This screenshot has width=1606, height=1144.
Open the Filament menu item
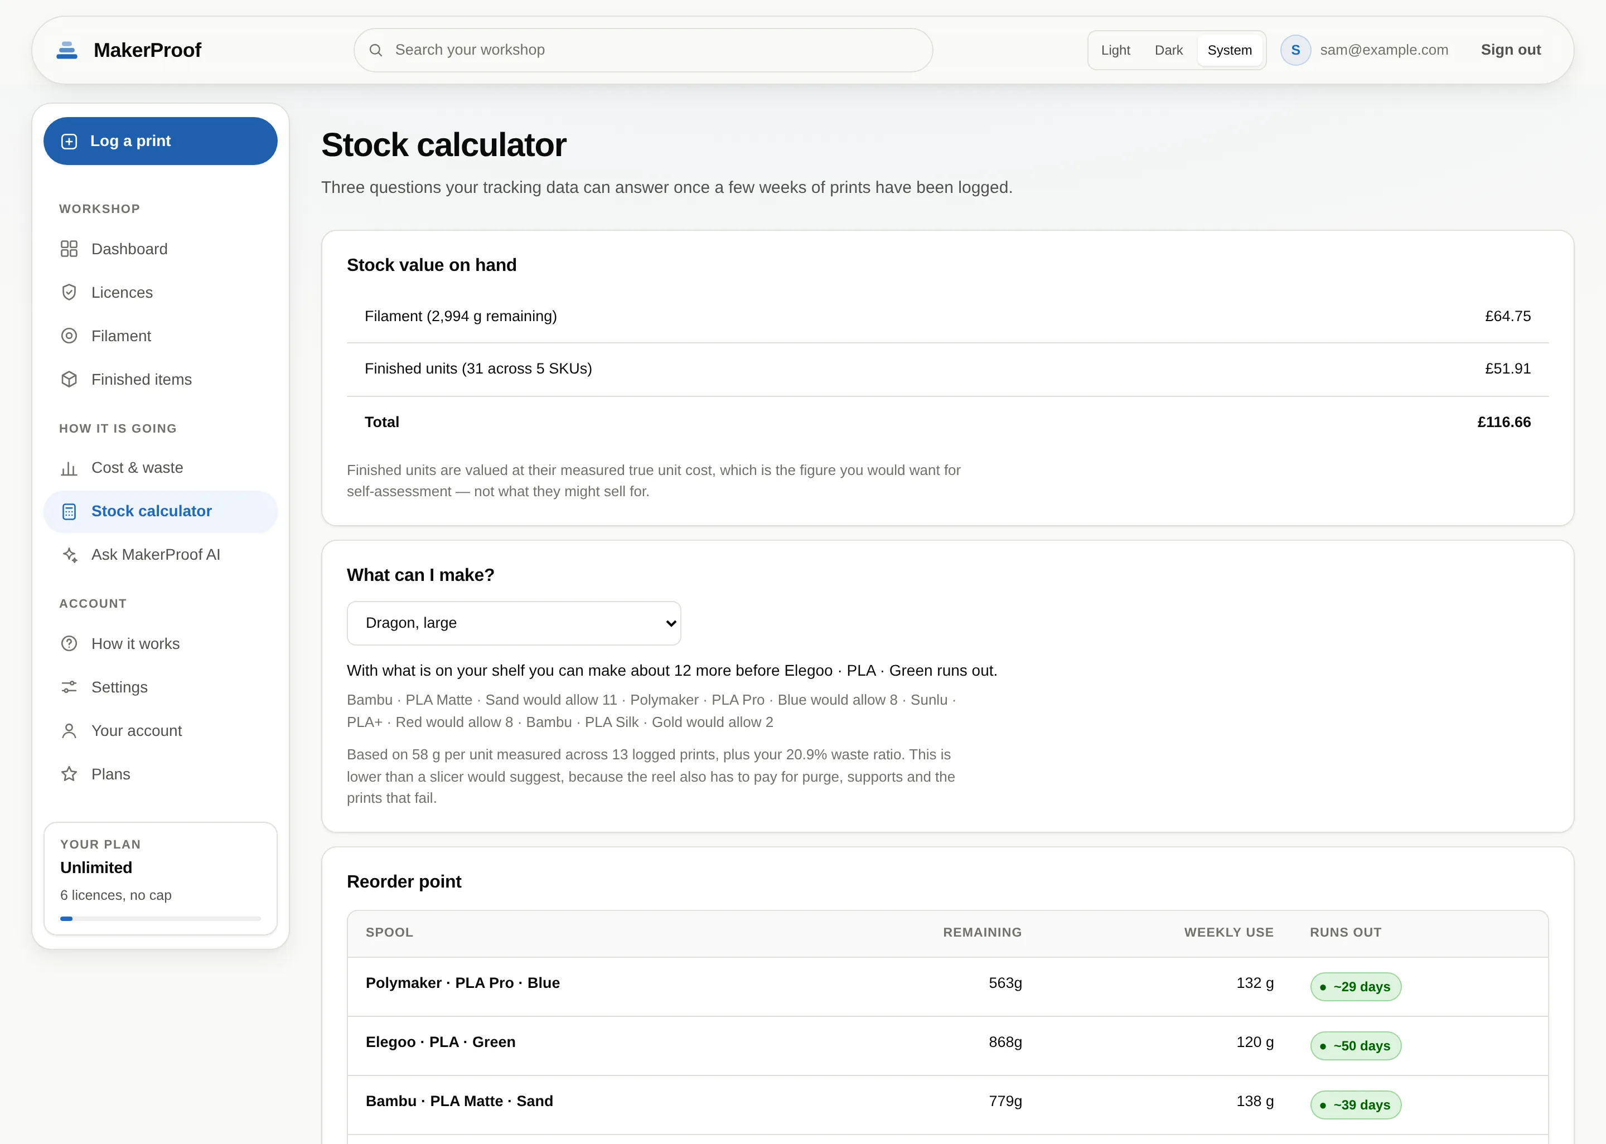161,336
